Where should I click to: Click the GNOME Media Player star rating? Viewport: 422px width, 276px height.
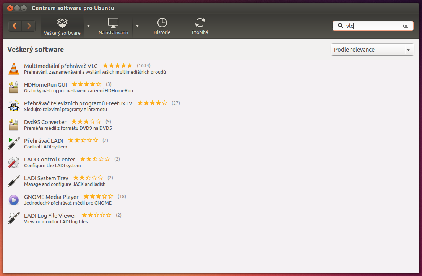pyautogui.click(x=99, y=197)
